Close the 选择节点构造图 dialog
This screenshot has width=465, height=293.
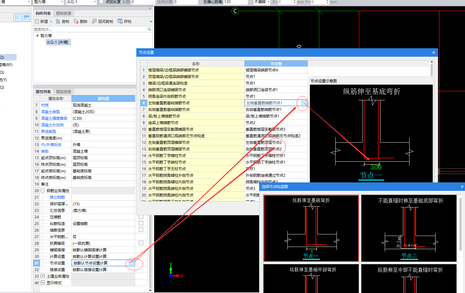coord(462,186)
